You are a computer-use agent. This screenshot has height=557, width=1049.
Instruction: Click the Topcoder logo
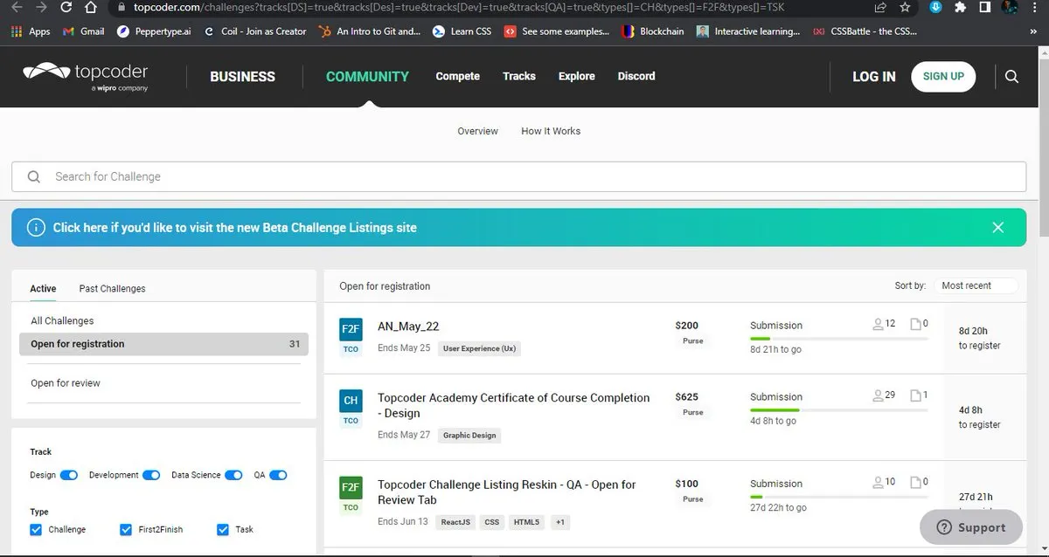84,76
